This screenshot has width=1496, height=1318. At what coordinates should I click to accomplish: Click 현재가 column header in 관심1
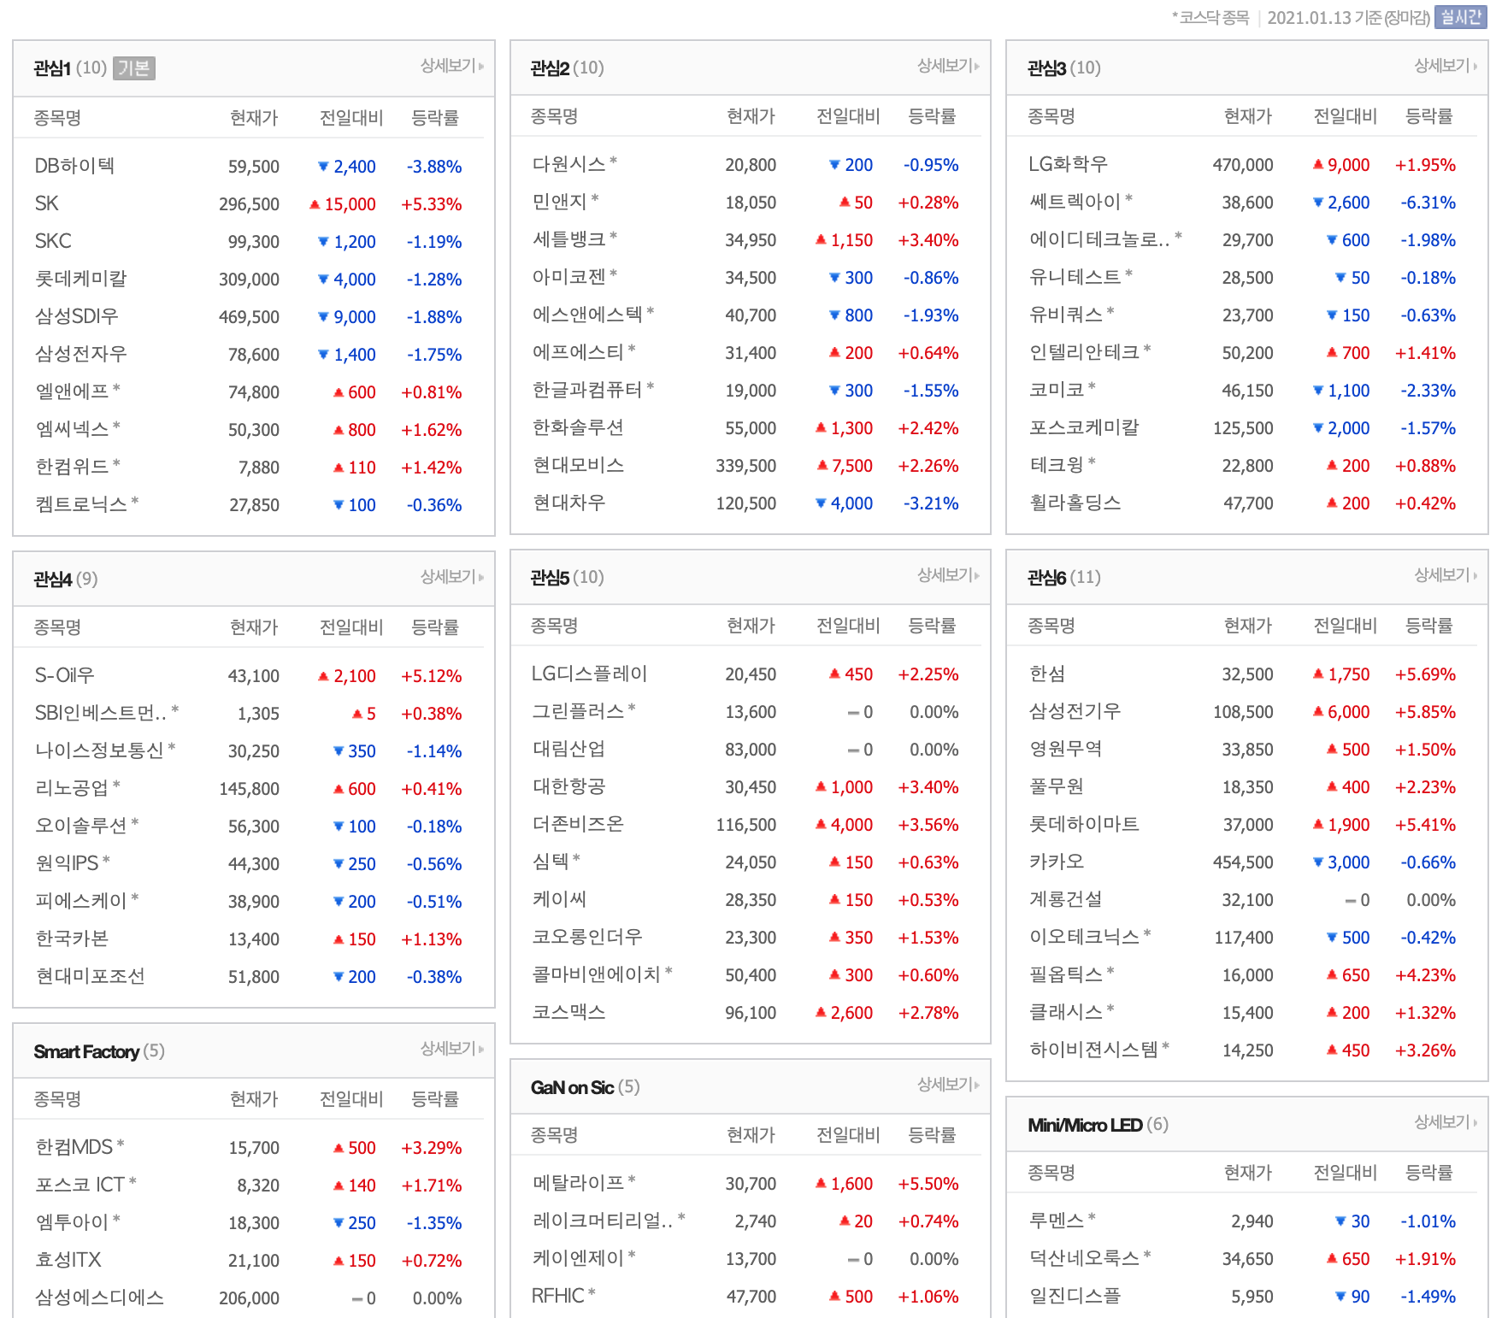coord(254,118)
